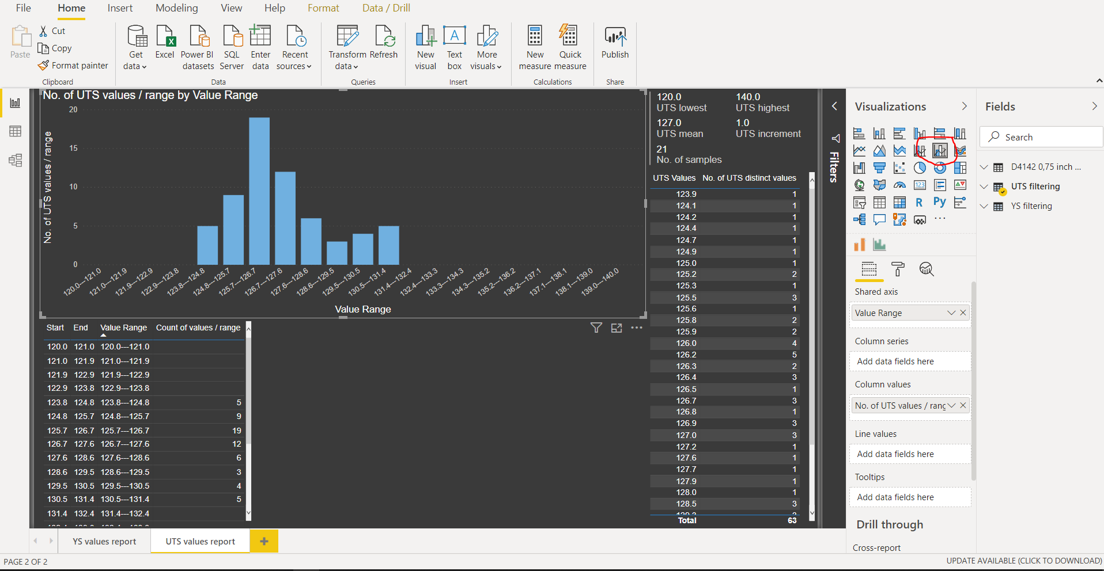This screenshot has height=571, width=1104.
Task: Choose the line chart visualization
Action: click(x=859, y=151)
